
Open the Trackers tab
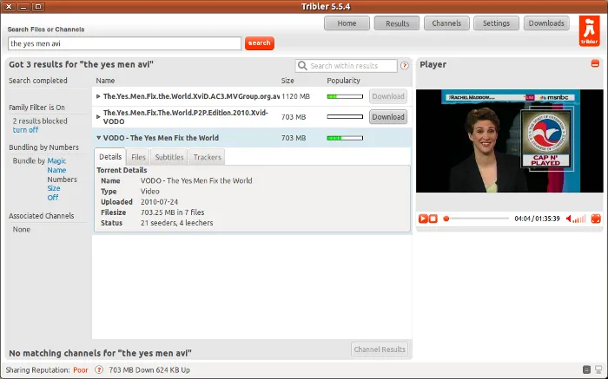pos(207,157)
